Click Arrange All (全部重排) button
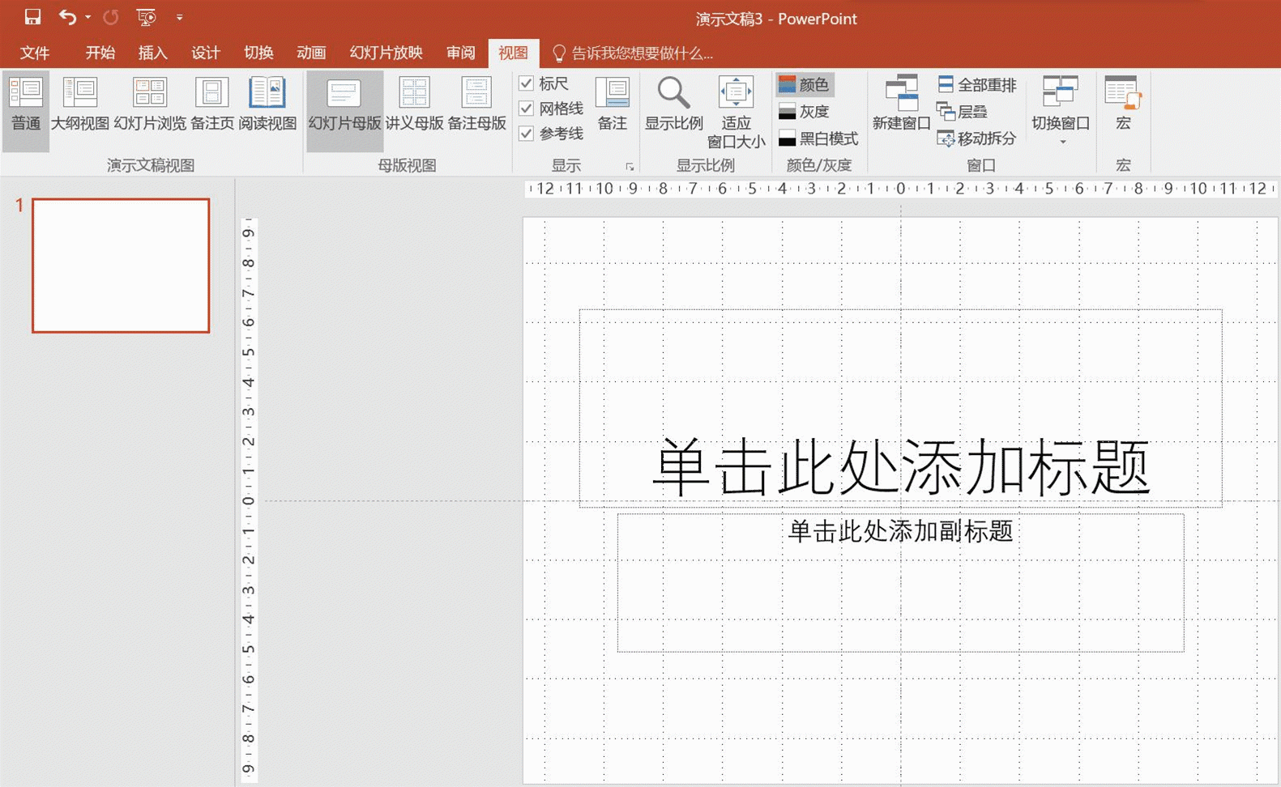Viewport: 1281px width, 787px height. click(977, 85)
